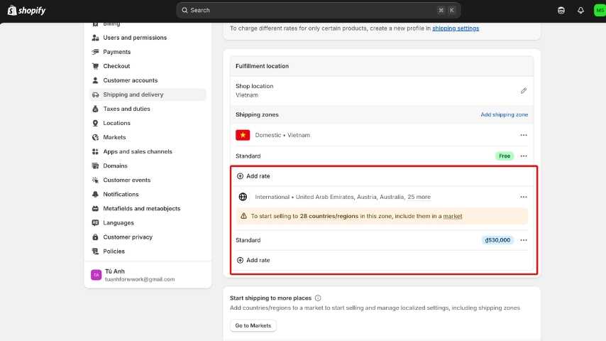
Task: Expand the 25 more countries link
Action: point(419,197)
